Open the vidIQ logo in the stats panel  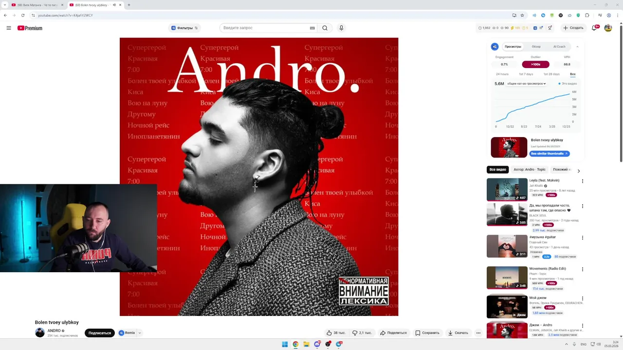[x=495, y=47]
